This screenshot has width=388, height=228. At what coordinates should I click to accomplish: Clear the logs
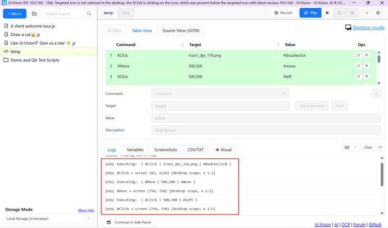368,147
